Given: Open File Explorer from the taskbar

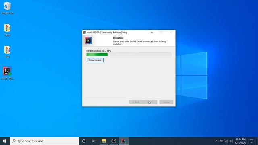Looking at the screenshot, I should 104,141.
